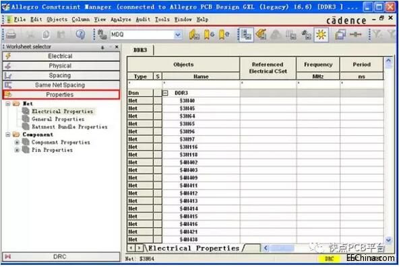Collapse the Component folder tree node
The width and height of the screenshot is (399, 267).
click(x=8, y=135)
